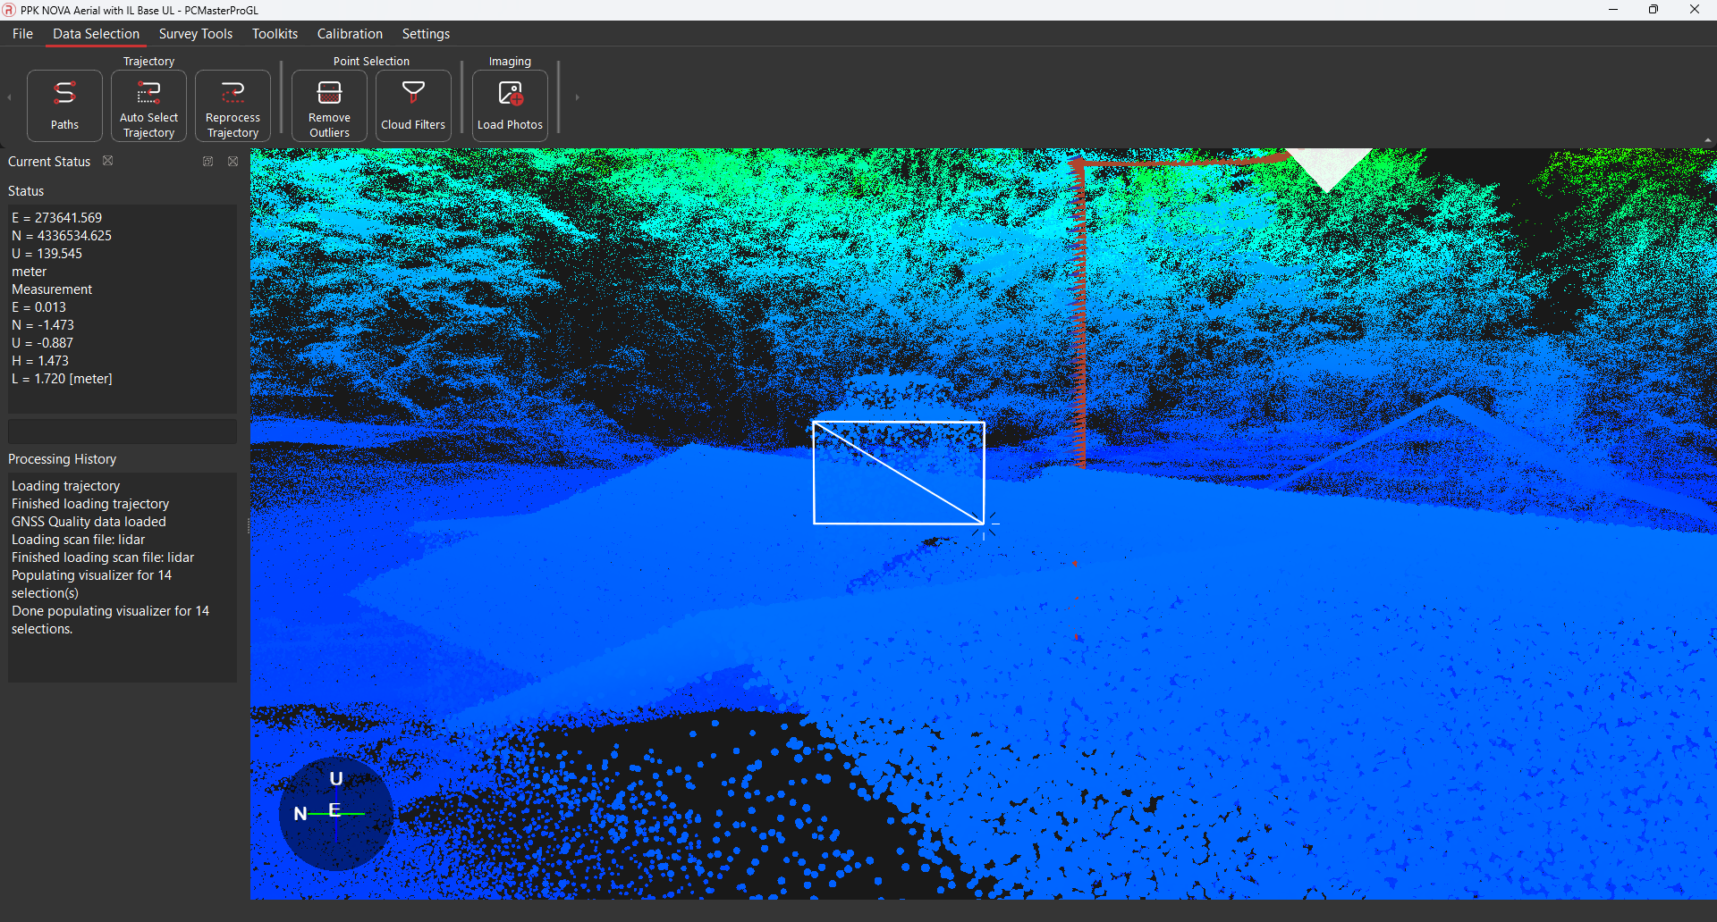Close the Current Status dock panel
This screenshot has width=1717, height=922.
click(x=233, y=162)
